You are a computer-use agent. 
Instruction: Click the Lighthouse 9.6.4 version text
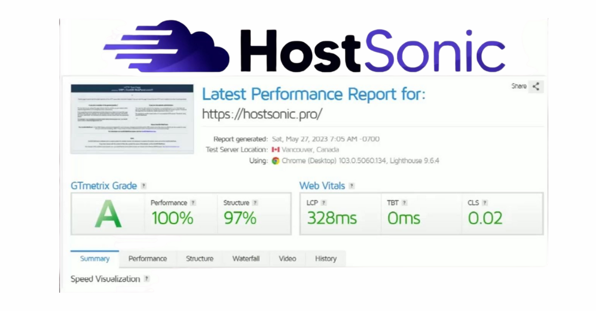(413, 161)
